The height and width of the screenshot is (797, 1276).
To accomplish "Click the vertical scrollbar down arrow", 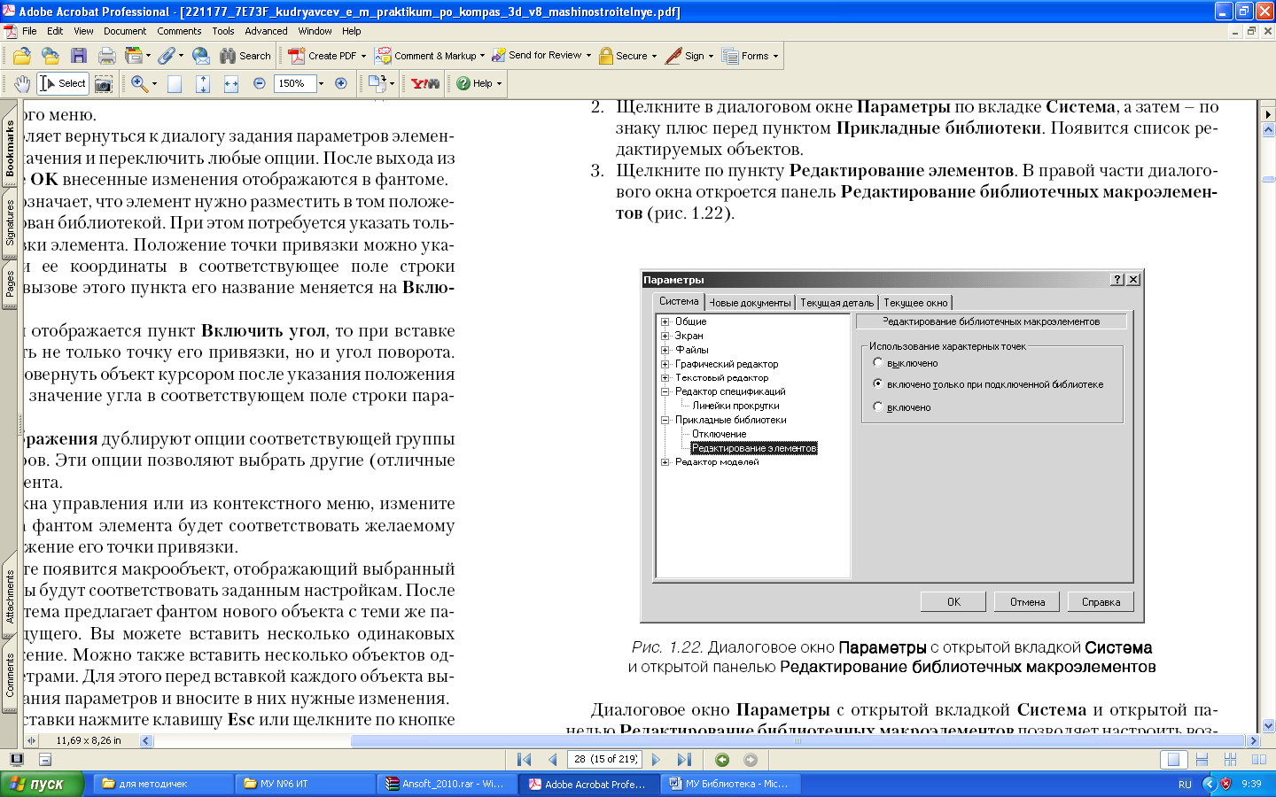I will [1268, 725].
